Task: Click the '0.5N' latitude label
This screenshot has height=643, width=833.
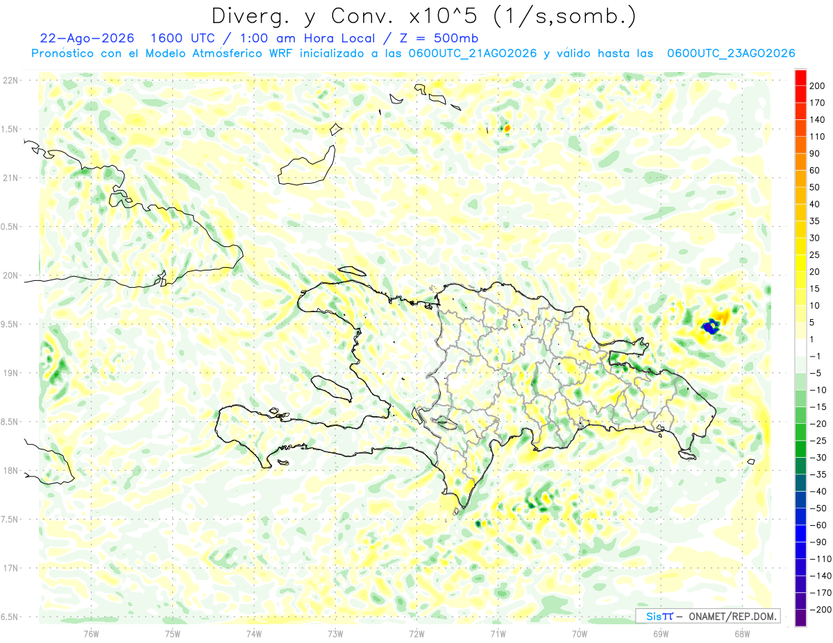Action: tap(9, 227)
